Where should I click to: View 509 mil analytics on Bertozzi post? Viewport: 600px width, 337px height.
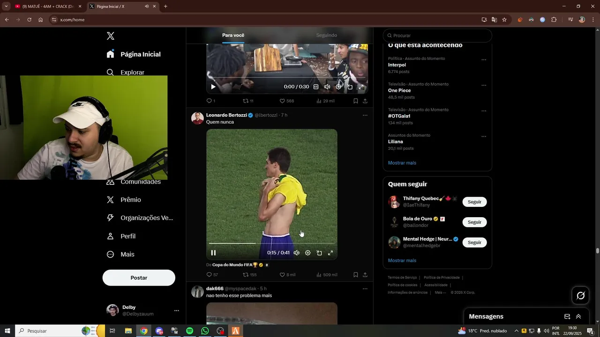[x=327, y=275]
